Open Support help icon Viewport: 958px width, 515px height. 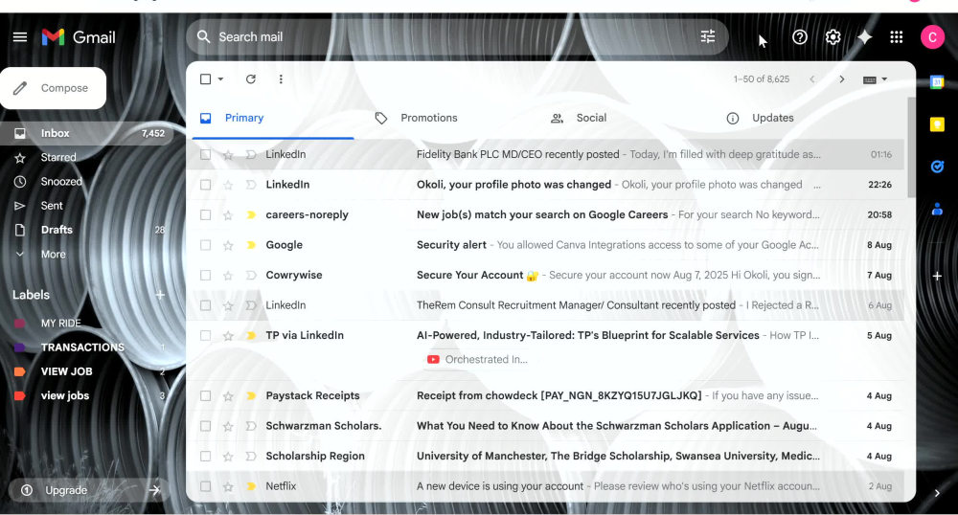tap(799, 37)
